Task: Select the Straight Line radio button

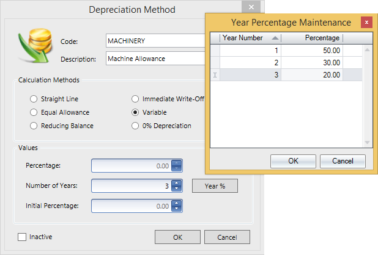Action: point(34,99)
